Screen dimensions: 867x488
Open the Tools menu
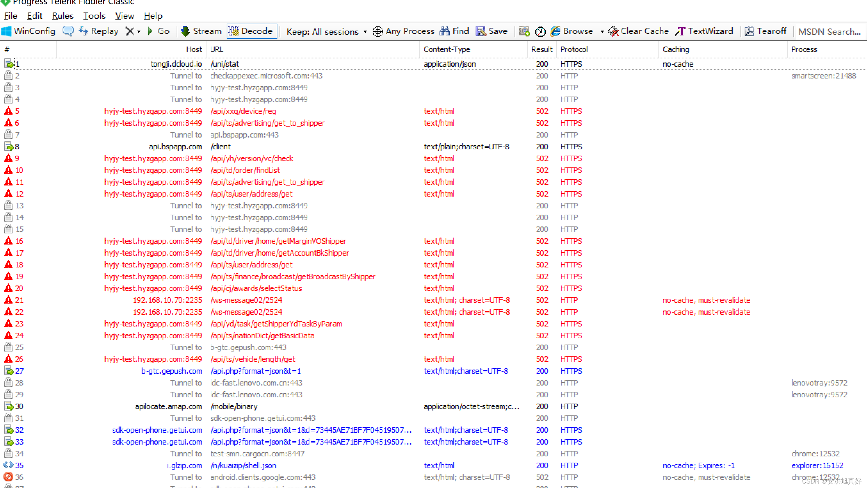pyautogui.click(x=94, y=16)
